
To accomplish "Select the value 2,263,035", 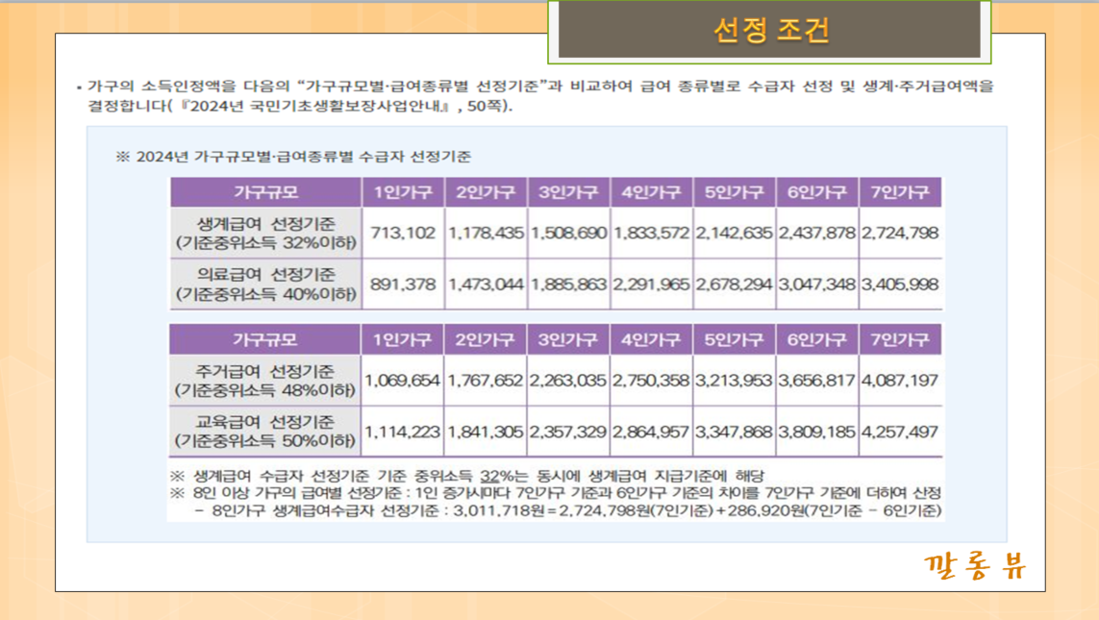I will 567,381.
